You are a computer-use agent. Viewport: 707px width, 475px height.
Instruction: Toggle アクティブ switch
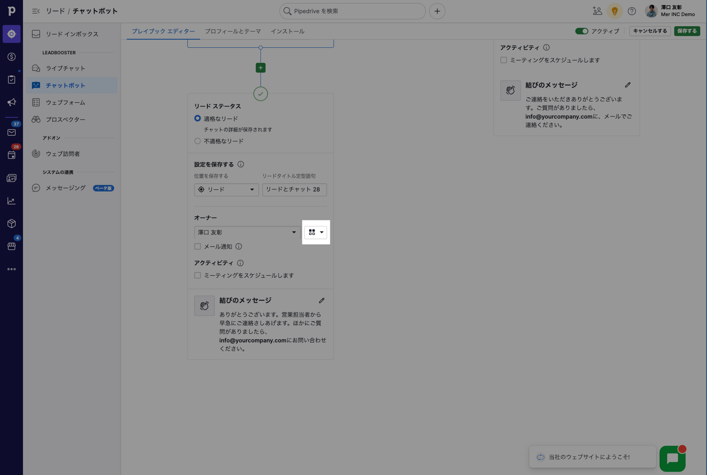[x=582, y=31]
